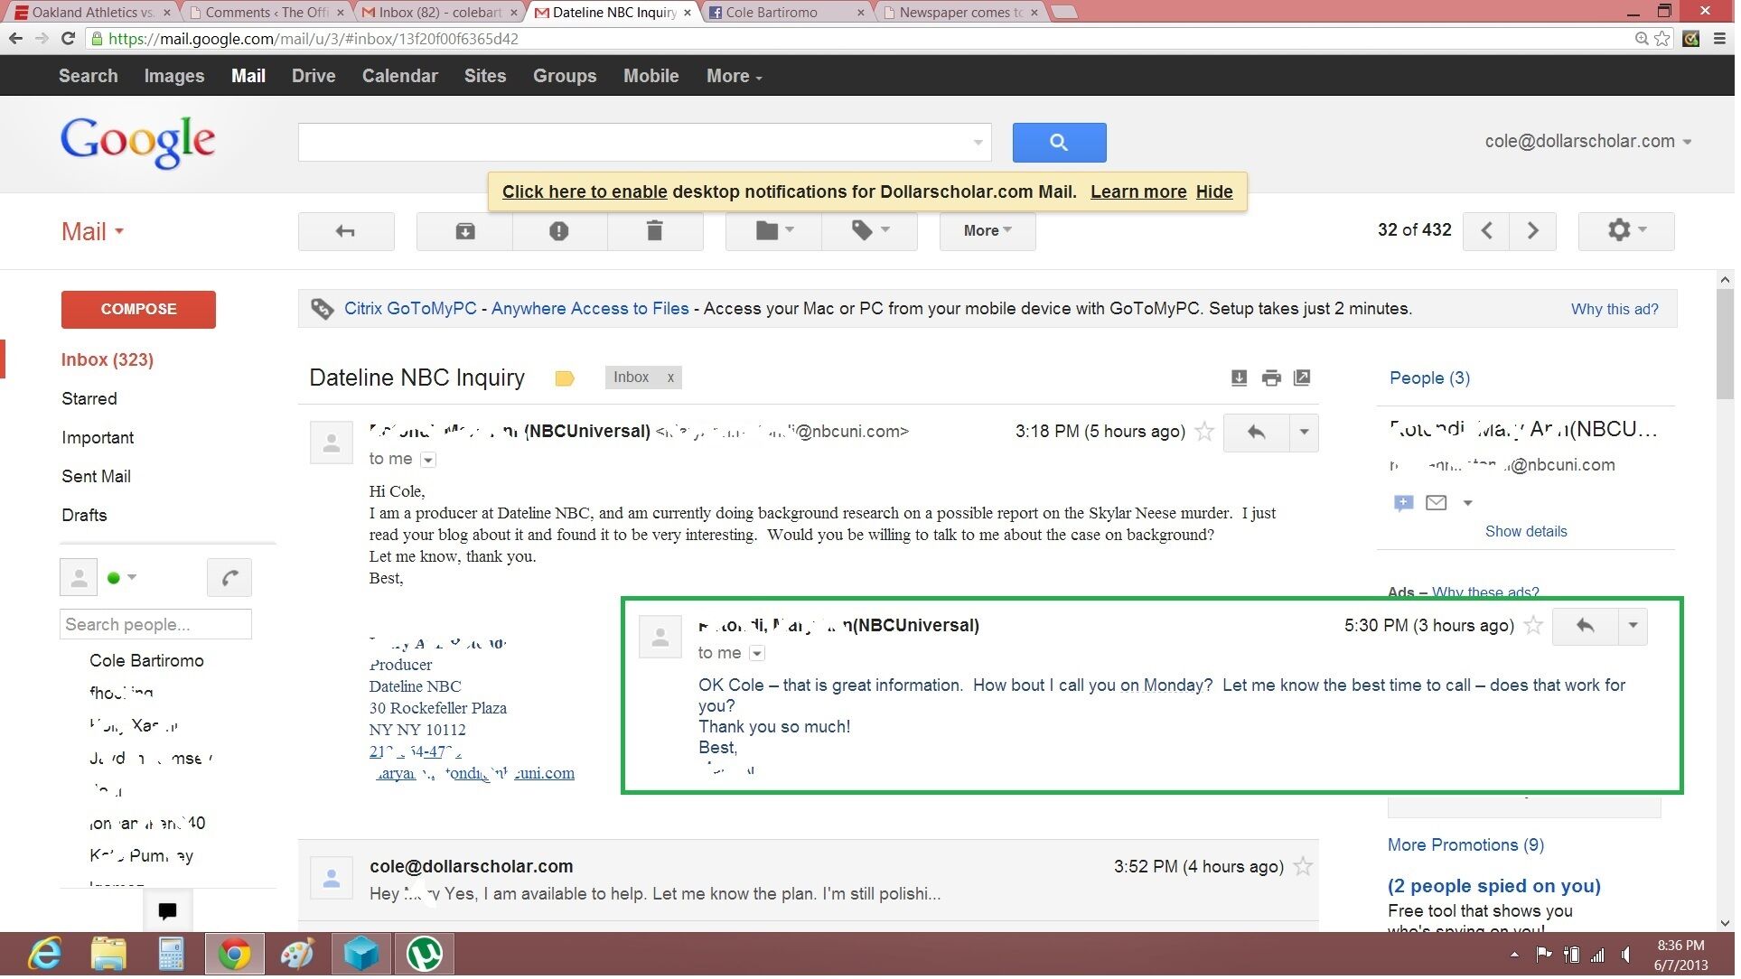Open the Important folder
The width and height of the screenshot is (1741, 979).
pos(98,439)
